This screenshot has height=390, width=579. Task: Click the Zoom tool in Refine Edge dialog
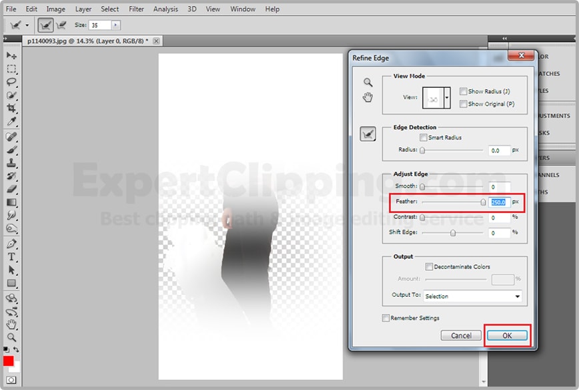pos(368,83)
